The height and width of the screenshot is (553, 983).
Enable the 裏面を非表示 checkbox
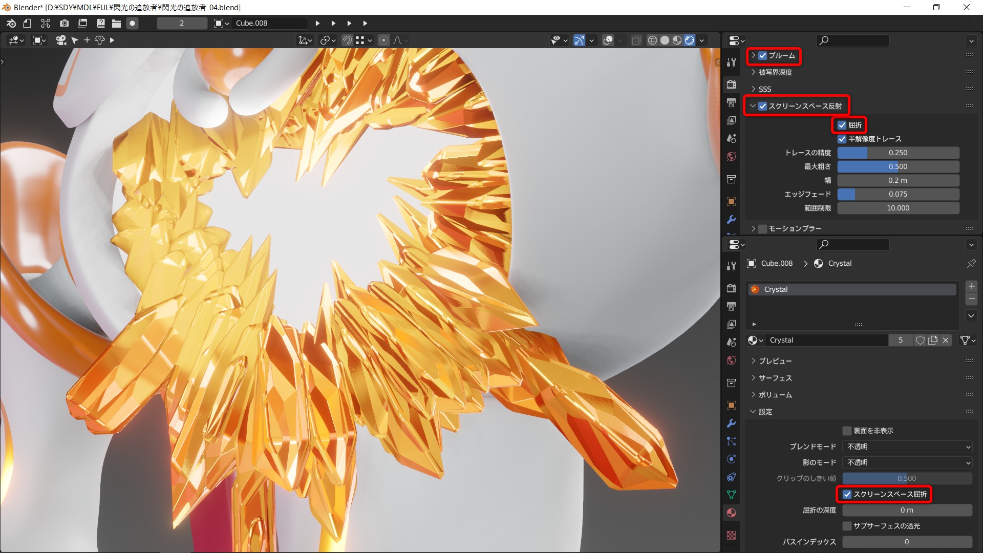click(847, 431)
